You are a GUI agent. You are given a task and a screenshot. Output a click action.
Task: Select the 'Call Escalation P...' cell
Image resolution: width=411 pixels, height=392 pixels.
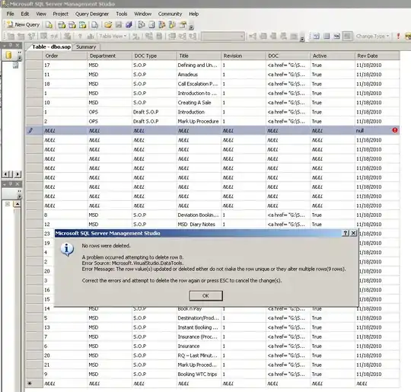pos(199,84)
